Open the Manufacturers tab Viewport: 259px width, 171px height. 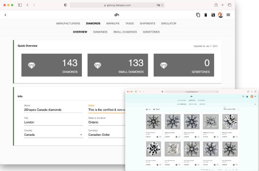tap(68, 24)
